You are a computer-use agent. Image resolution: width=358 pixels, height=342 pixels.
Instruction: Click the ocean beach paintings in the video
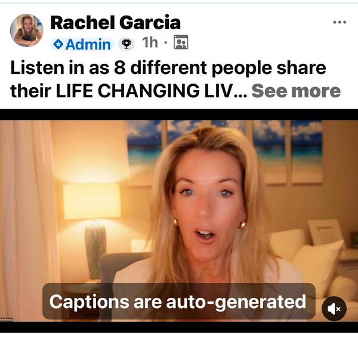pos(225,151)
